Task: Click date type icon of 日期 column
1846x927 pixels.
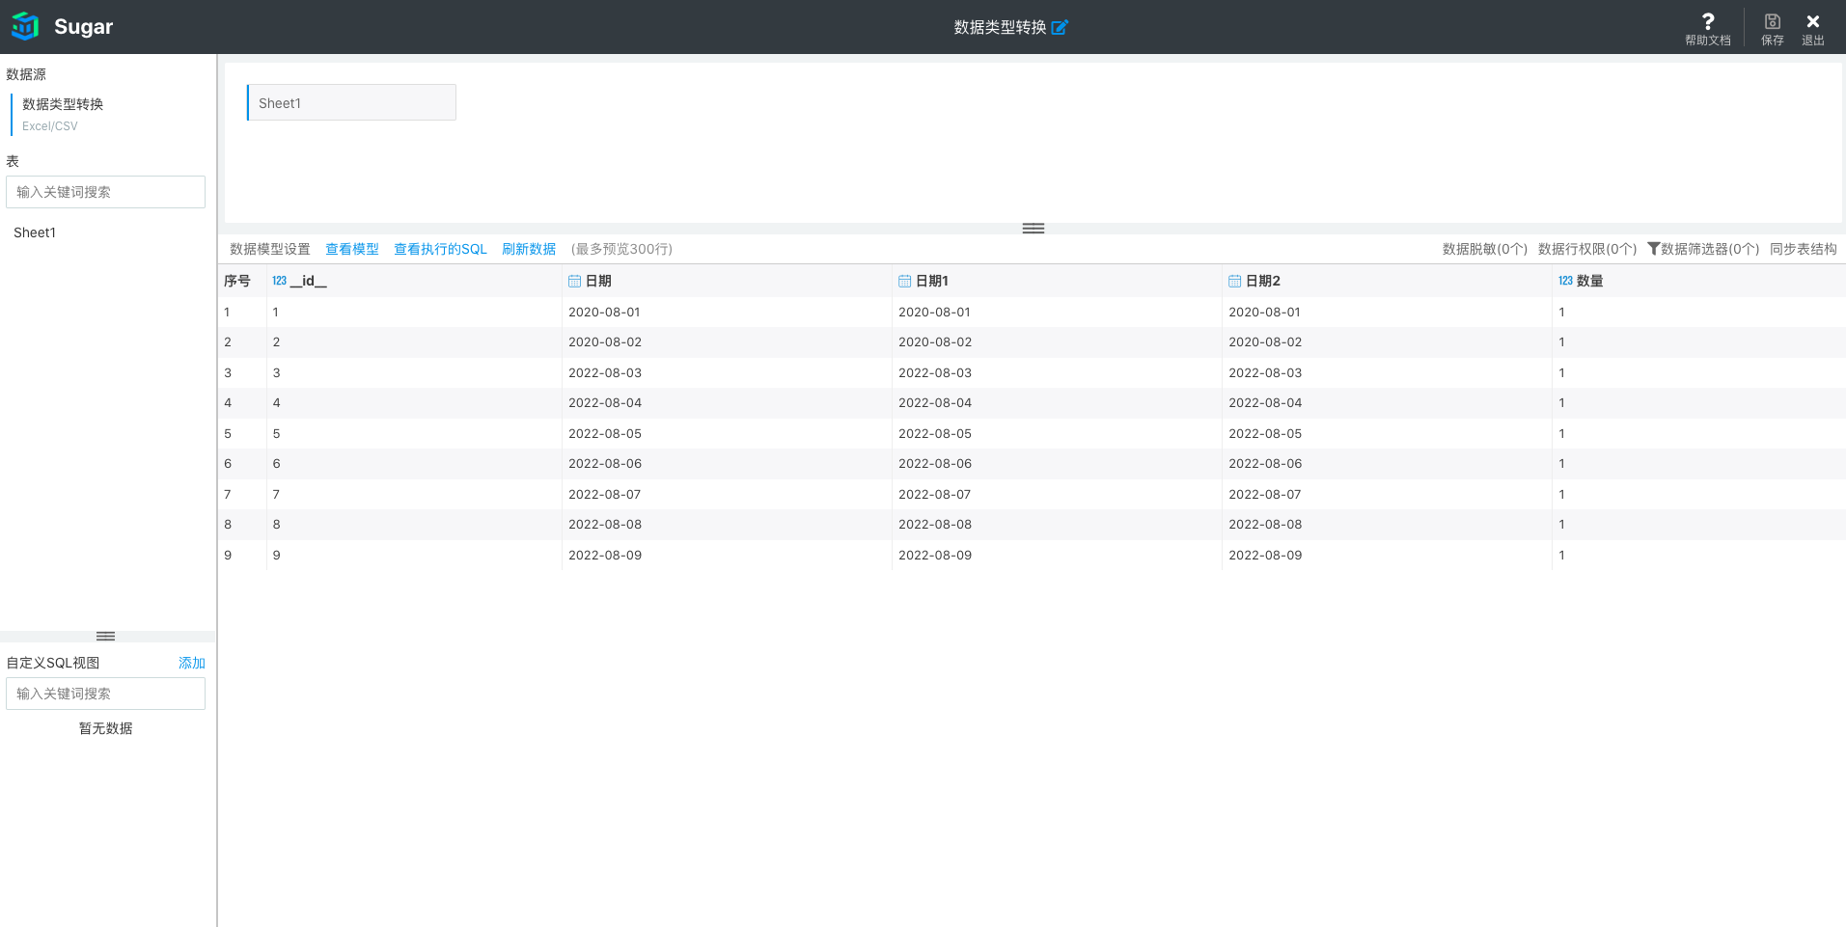Action: (574, 281)
